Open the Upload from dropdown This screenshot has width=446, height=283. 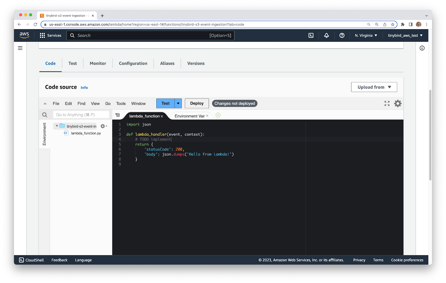click(374, 87)
